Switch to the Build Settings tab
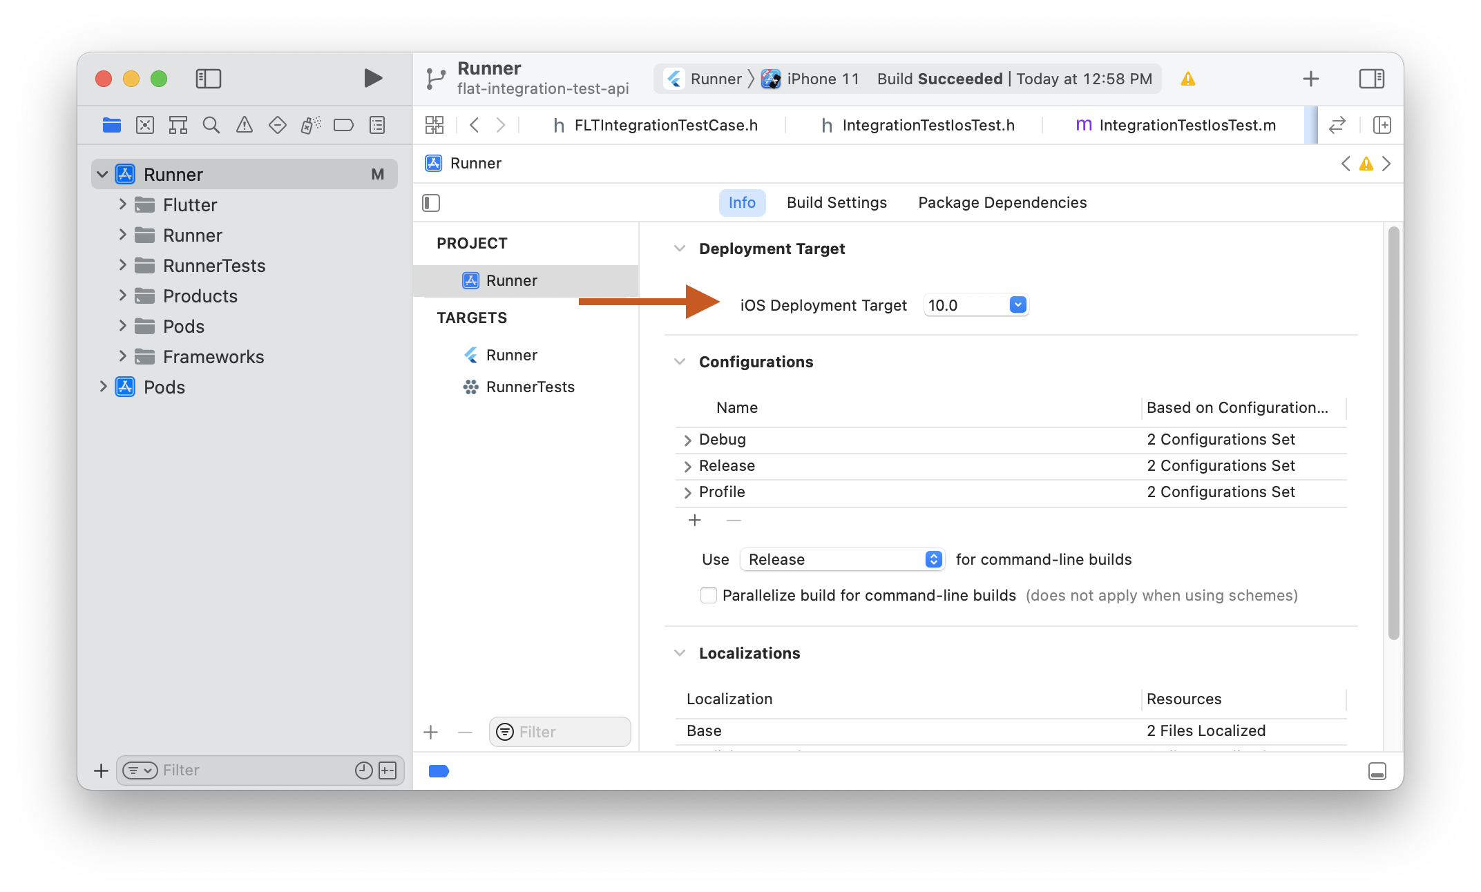1481x892 pixels. point(836,202)
